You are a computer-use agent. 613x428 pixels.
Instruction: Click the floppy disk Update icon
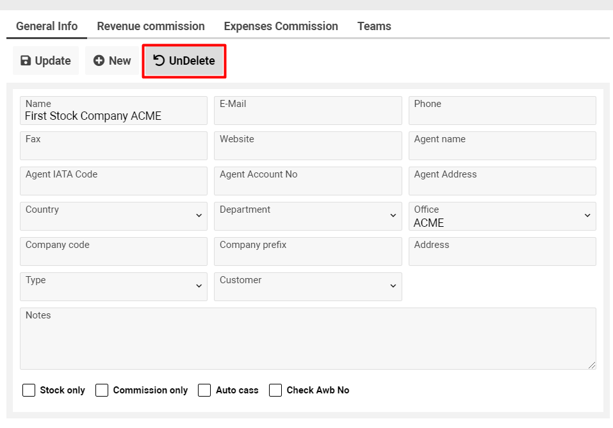coord(26,61)
